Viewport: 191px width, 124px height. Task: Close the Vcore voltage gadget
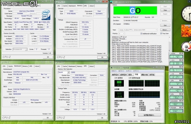tap(182, 53)
